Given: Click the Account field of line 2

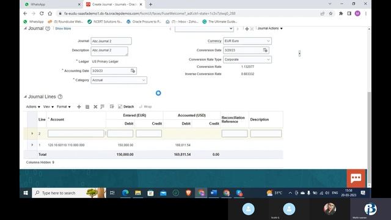Looking at the screenshot, I should point(76,134).
